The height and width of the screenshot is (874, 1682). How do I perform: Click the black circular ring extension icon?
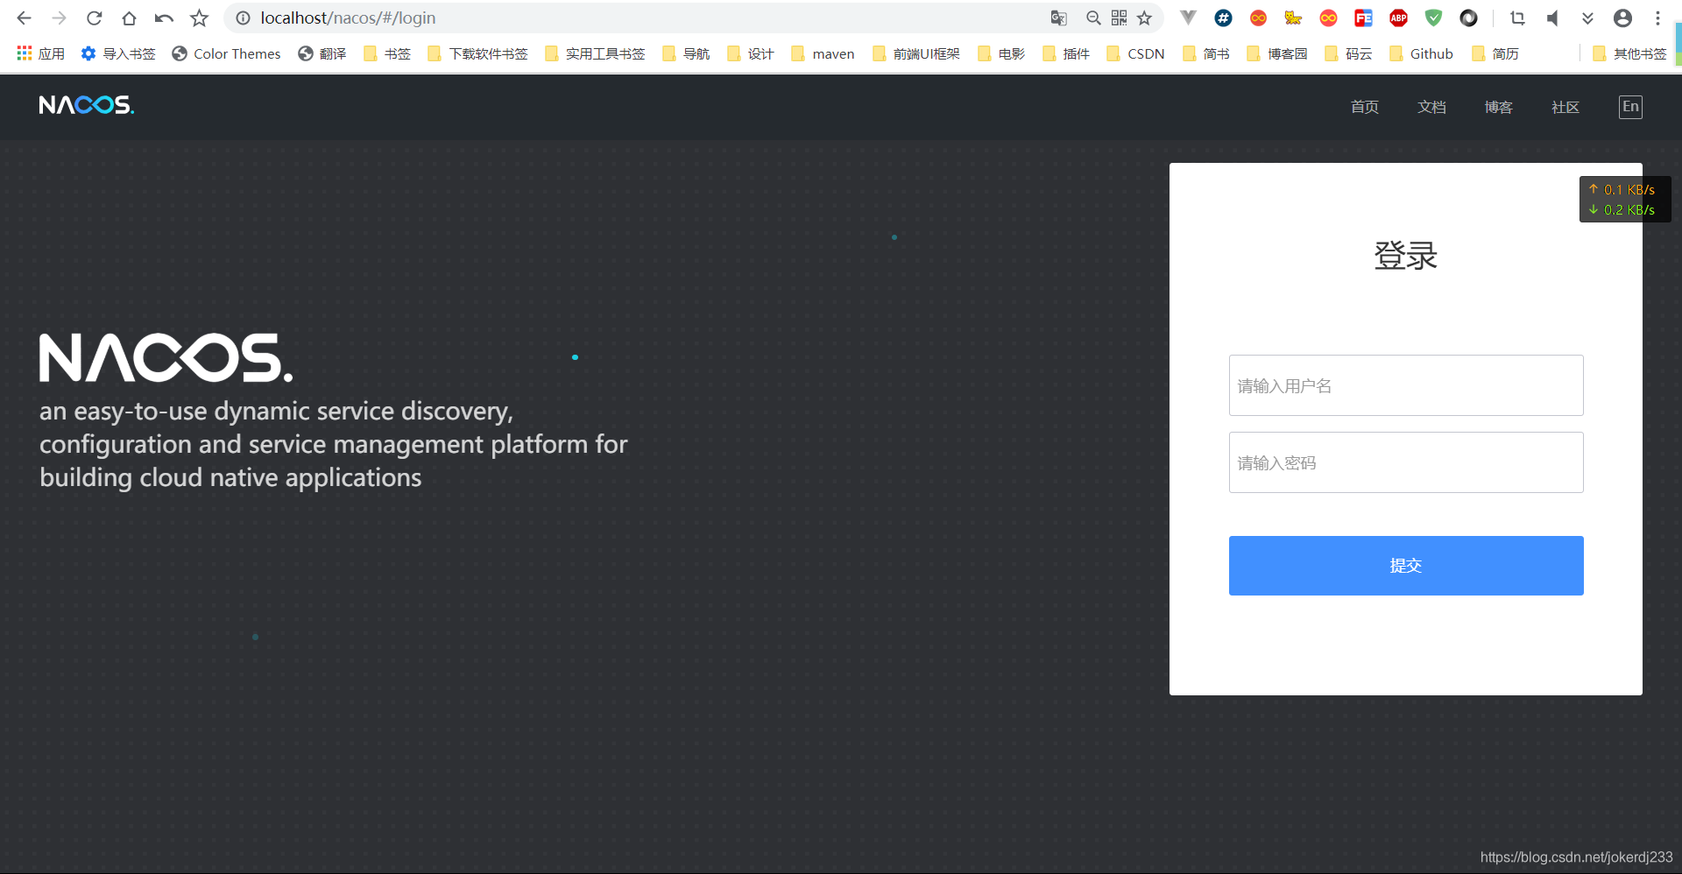coord(1469,18)
